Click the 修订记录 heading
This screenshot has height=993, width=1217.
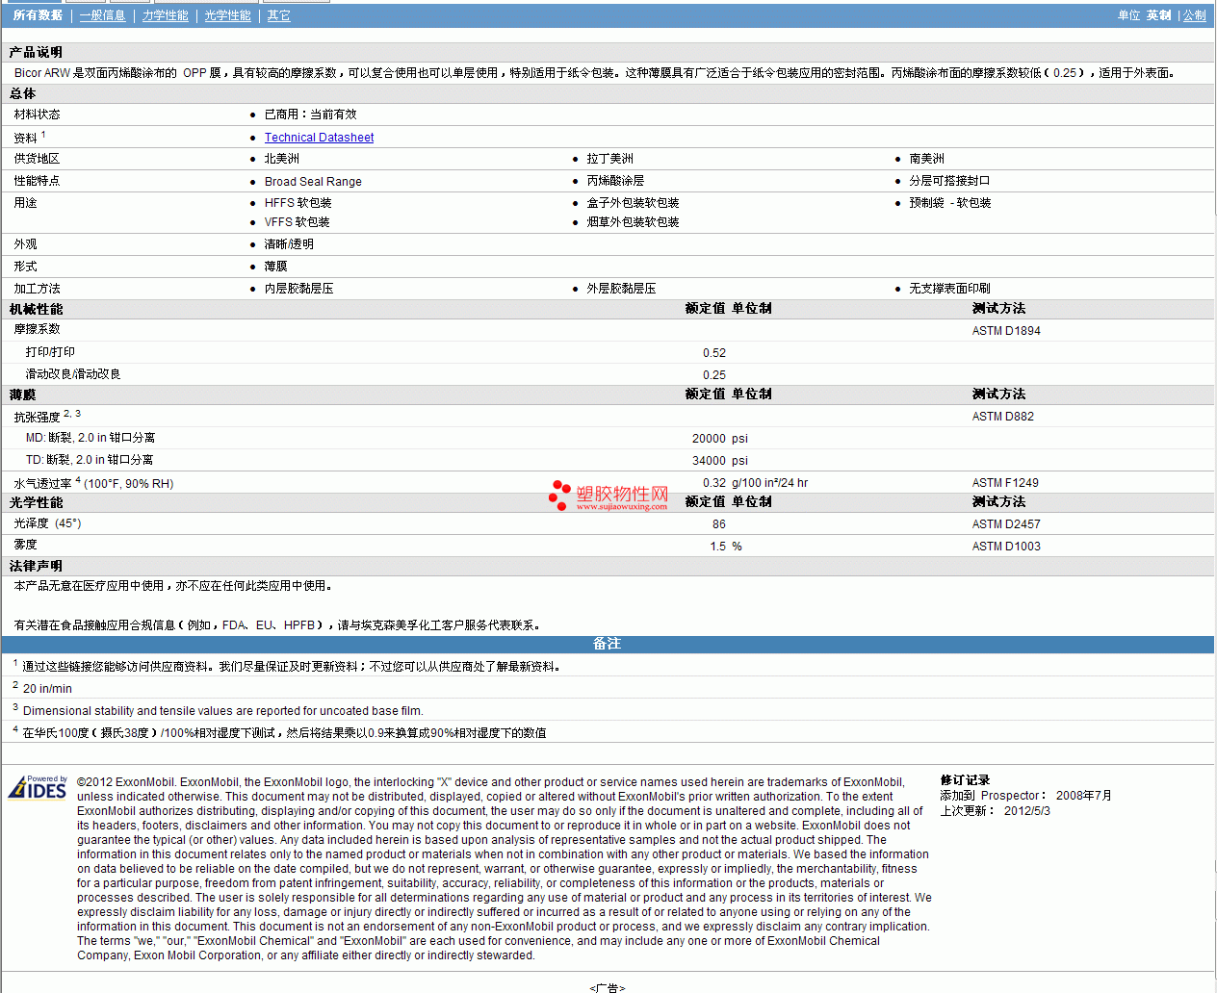tap(965, 780)
